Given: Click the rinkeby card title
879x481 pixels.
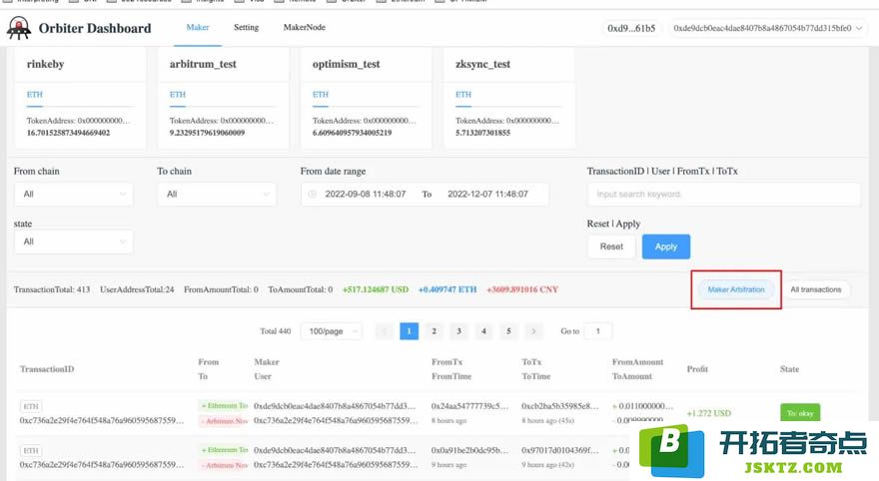Looking at the screenshot, I should (45, 64).
